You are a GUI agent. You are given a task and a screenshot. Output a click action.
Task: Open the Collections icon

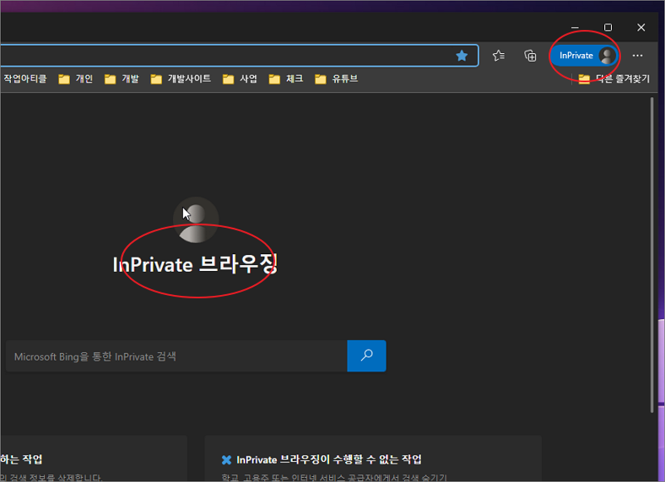(x=530, y=55)
